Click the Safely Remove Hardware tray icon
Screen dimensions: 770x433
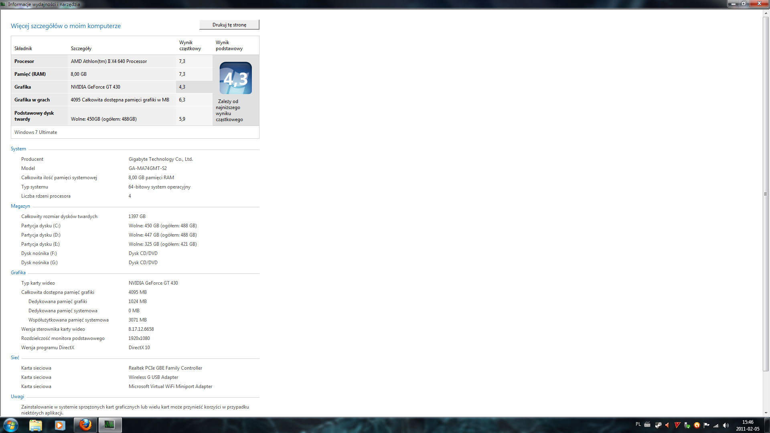tap(687, 425)
